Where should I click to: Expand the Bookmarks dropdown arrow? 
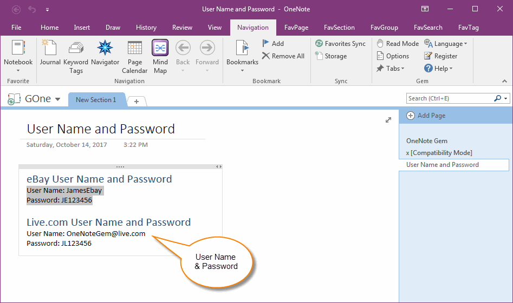point(243,70)
